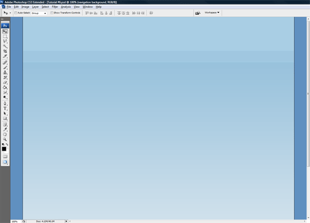Open the Auto-Select Group dropdown
Image resolution: width=310 pixels, height=223 pixels.
[x=39, y=13]
